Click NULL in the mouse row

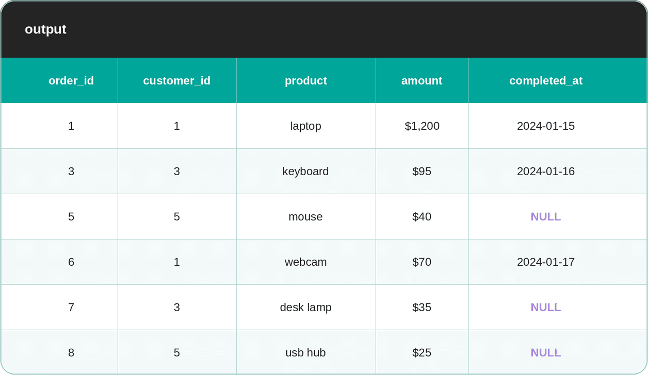[x=546, y=216]
